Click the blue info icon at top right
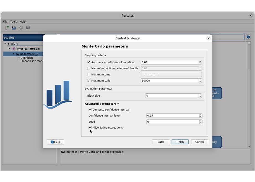Image resolution: width=255 pixels, height=182 pixels. tap(248, 37)
